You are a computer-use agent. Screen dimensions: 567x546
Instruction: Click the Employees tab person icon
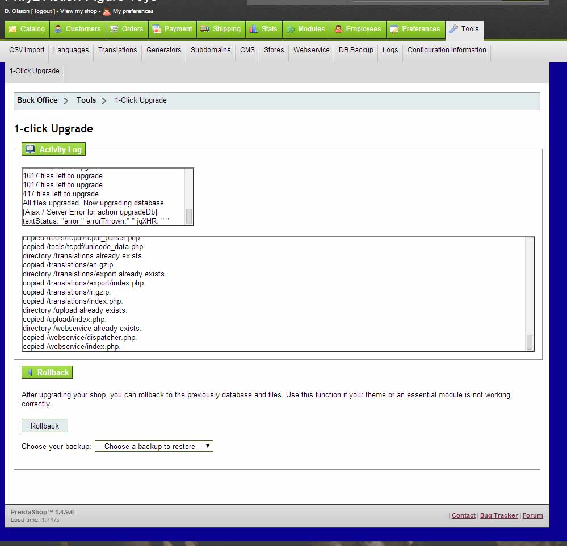[338, 29]
